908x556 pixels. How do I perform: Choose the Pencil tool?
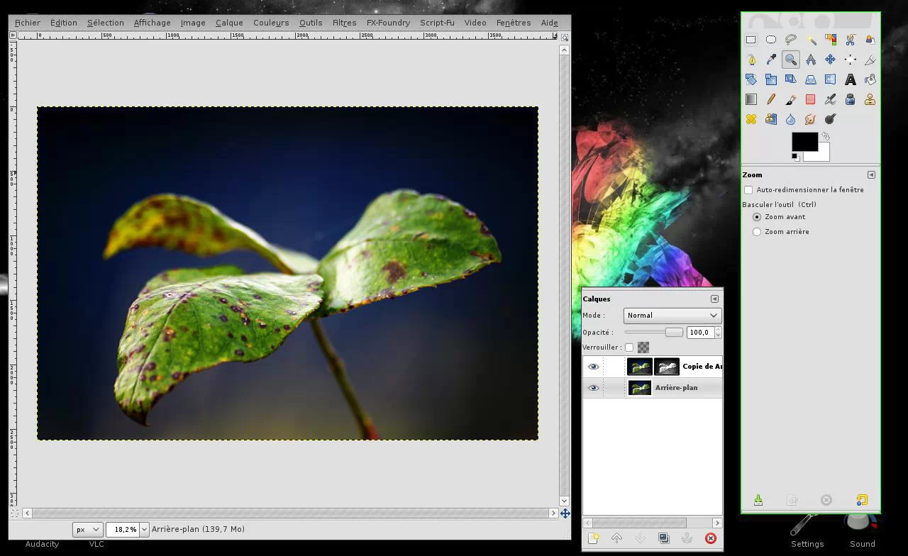(771, 99)
